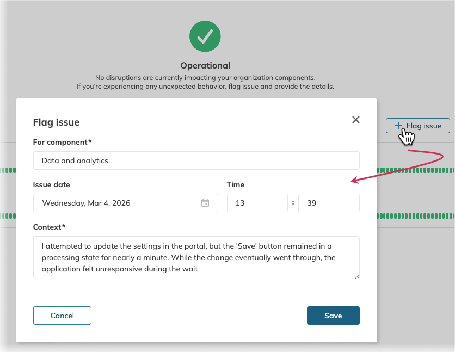Click the "Context*" field label
The height and width of the screenshot is (352, 455).
[49, 226]
